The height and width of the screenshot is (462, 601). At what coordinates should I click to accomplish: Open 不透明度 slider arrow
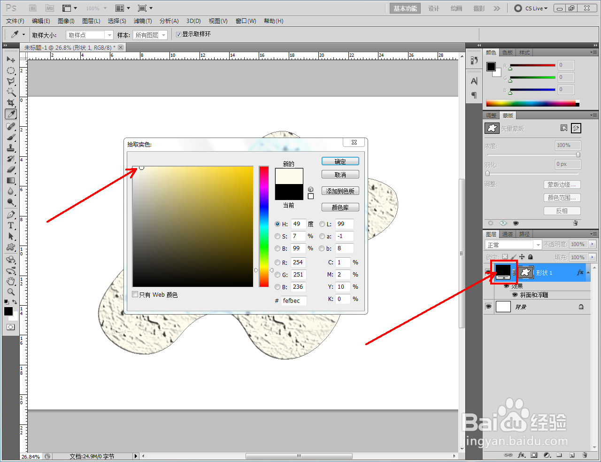click(x=592, y=244)
